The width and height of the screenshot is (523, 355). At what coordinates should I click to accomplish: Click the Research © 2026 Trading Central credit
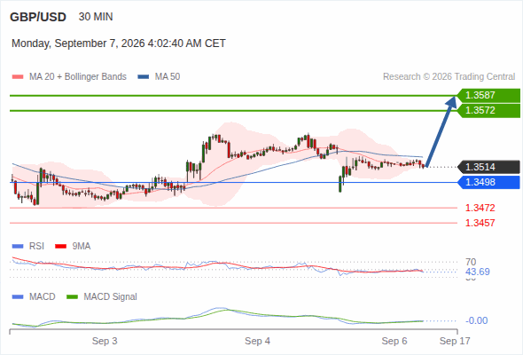[x=449, y=77]
